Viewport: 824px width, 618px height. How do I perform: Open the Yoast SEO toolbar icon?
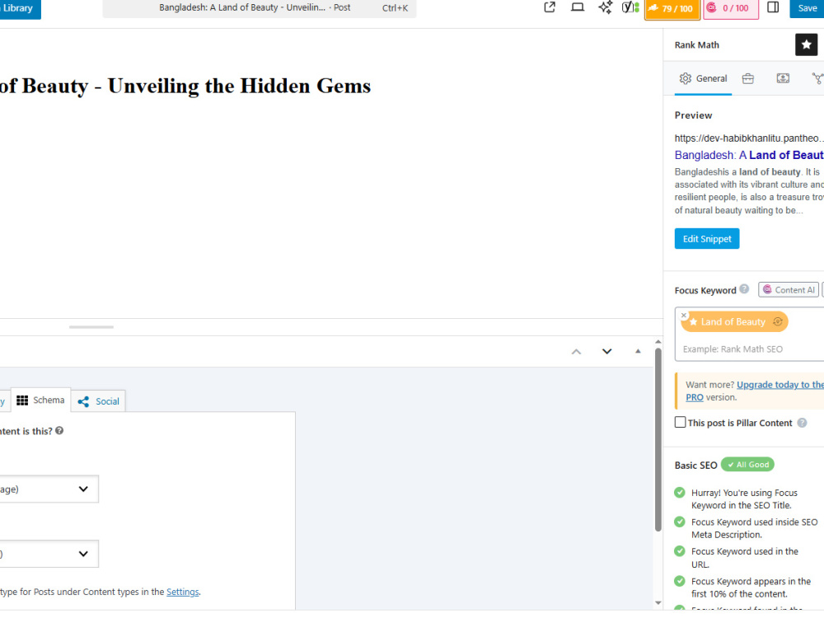630,7
